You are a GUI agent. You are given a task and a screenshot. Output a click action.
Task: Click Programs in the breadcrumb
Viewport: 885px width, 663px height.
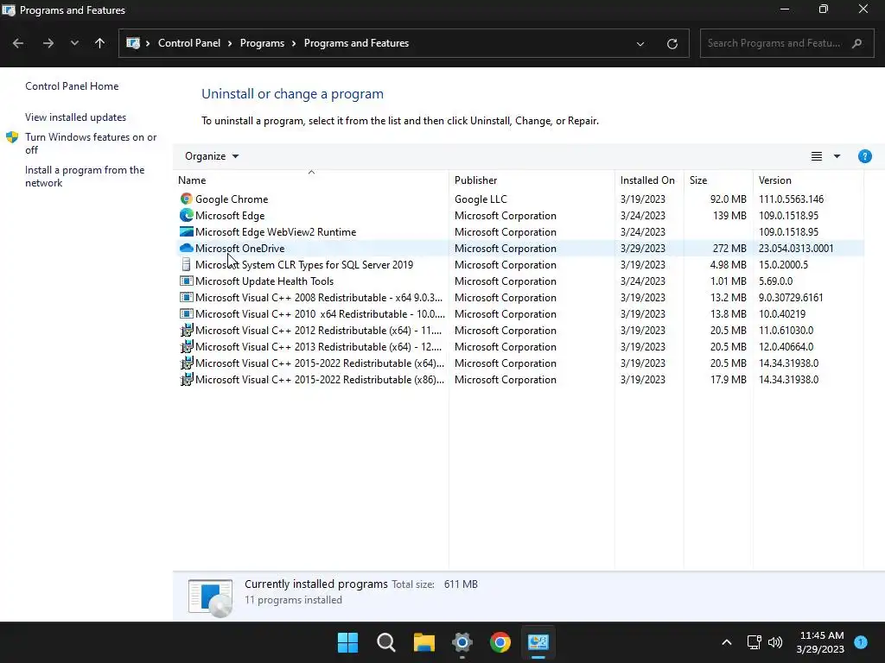(262, 43)
